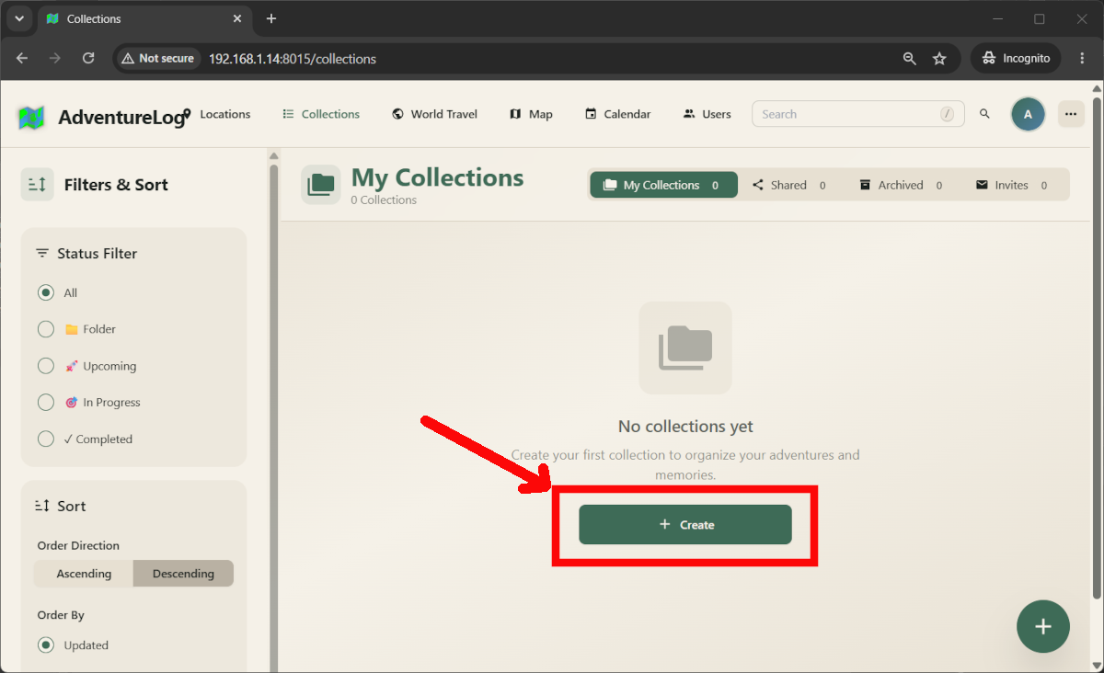Switch to the Invites tab
Screen dimensions: 1104x673
pos(1012,185)
